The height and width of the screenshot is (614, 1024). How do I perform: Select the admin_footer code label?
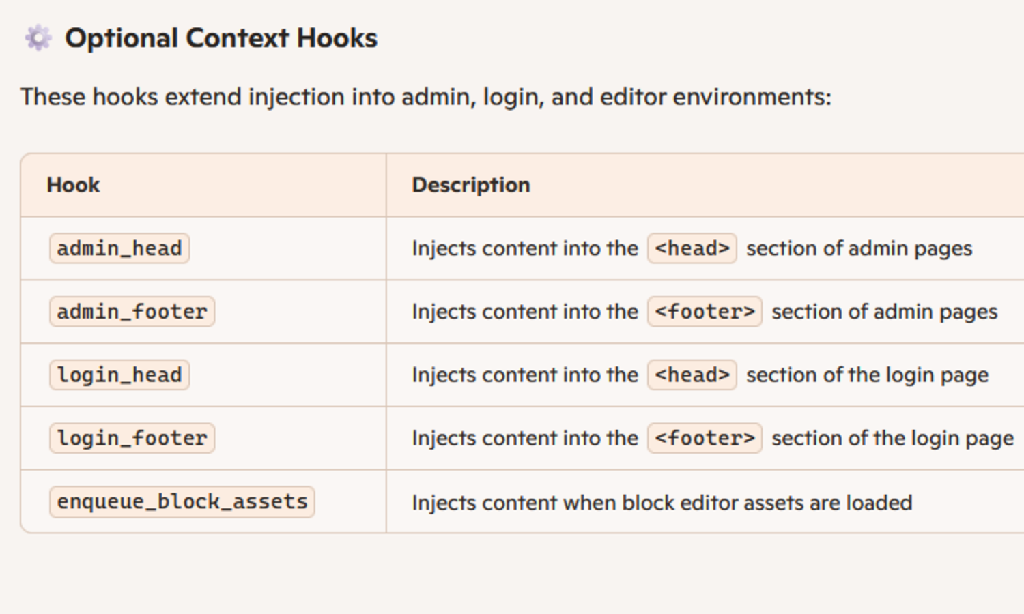coord(132,312)
